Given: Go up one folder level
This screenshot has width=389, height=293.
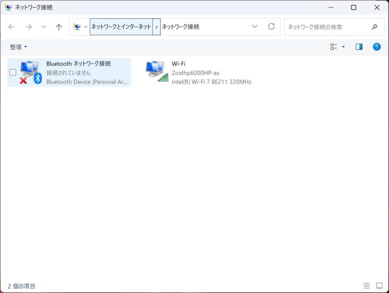Looking at the screenshot, I should click(x=59, y=27).
